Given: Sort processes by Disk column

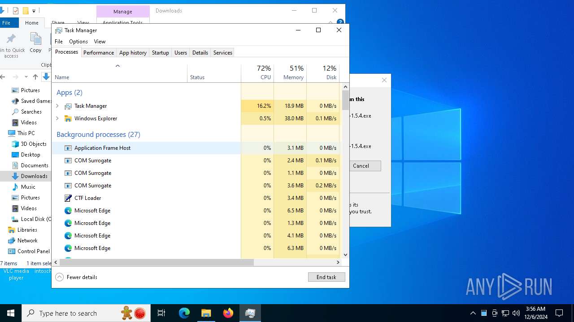Looking at the screenshot, I should pos(323,73).
